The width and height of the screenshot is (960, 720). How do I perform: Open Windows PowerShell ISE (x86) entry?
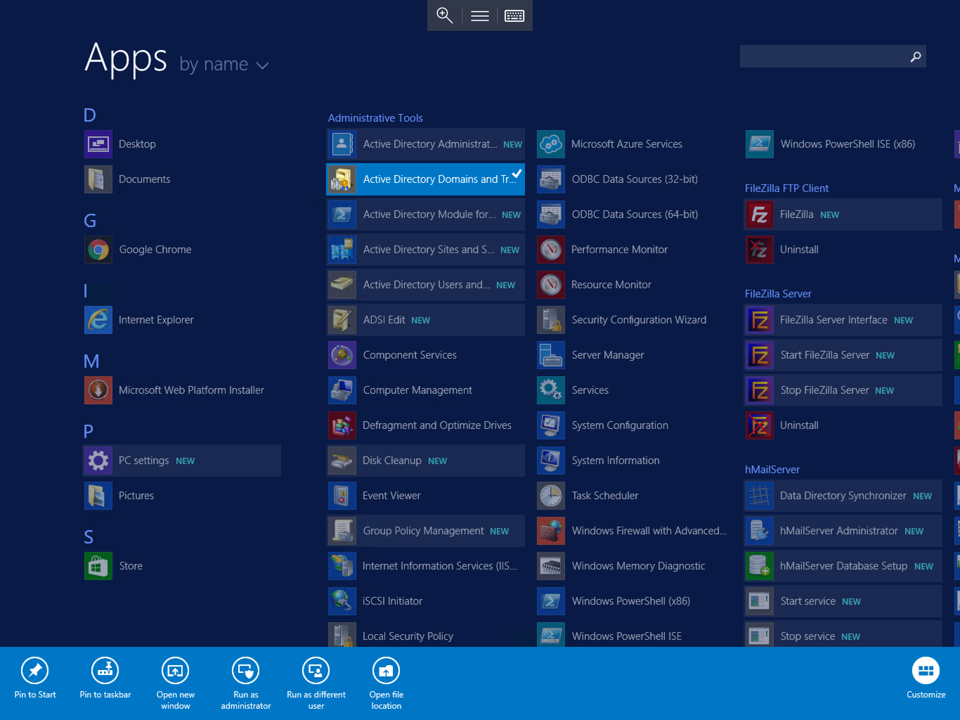(843, 144)
